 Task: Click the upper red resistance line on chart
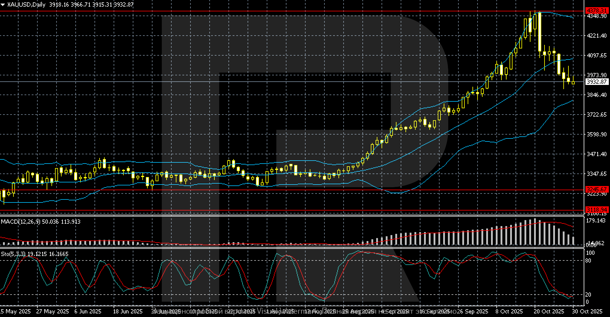pos(299,11)
